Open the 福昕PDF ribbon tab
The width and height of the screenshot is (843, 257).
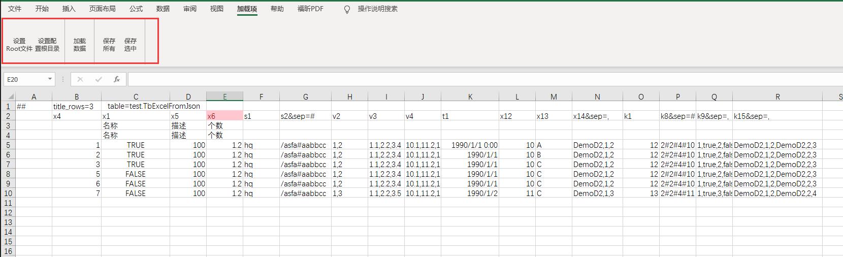[310, 9]
